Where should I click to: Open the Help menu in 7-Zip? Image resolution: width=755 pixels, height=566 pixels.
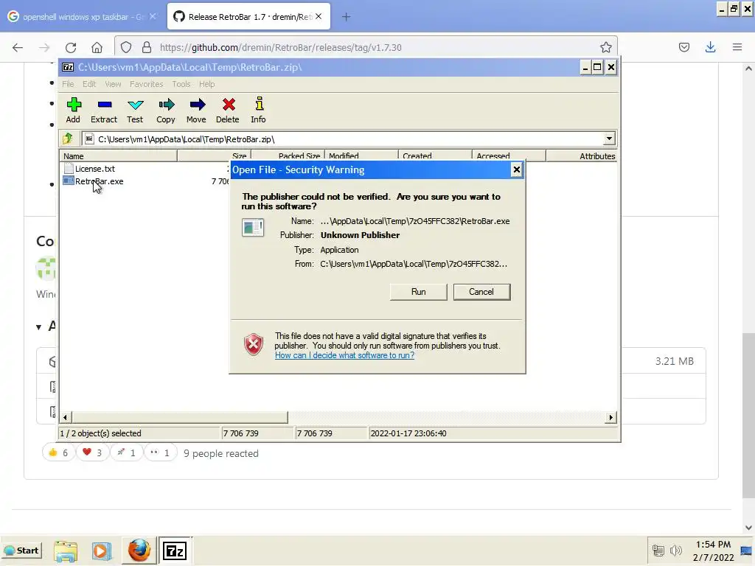coord(207,84)
